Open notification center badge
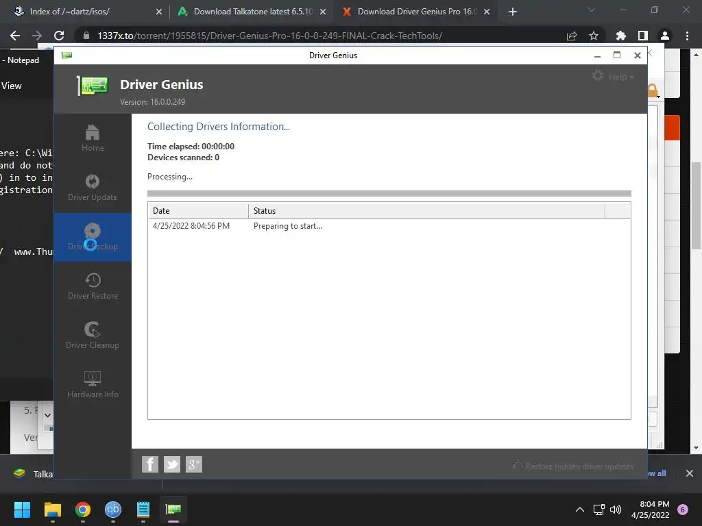The width and height of the screenshot is (702, 526). [x=683, y=510]
